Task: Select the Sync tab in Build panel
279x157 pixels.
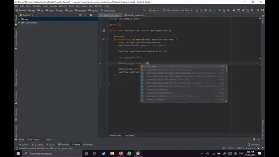Action: [x=48, y=140]
